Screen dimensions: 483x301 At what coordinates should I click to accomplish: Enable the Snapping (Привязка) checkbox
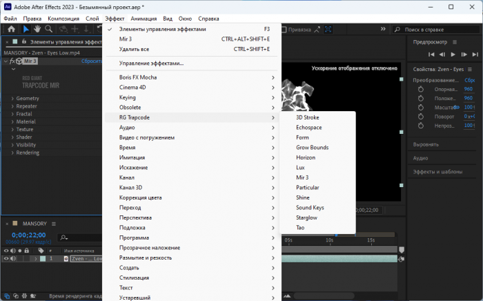pos(283,30)
